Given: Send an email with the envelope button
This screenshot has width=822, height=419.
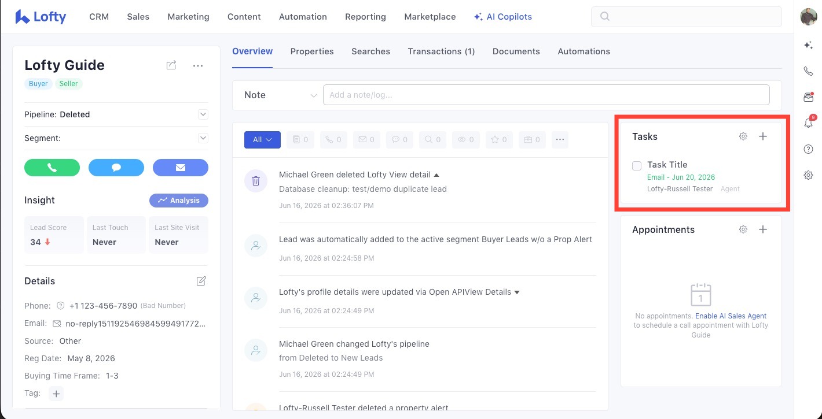Looking at the screenshot, I should [181, 168].
